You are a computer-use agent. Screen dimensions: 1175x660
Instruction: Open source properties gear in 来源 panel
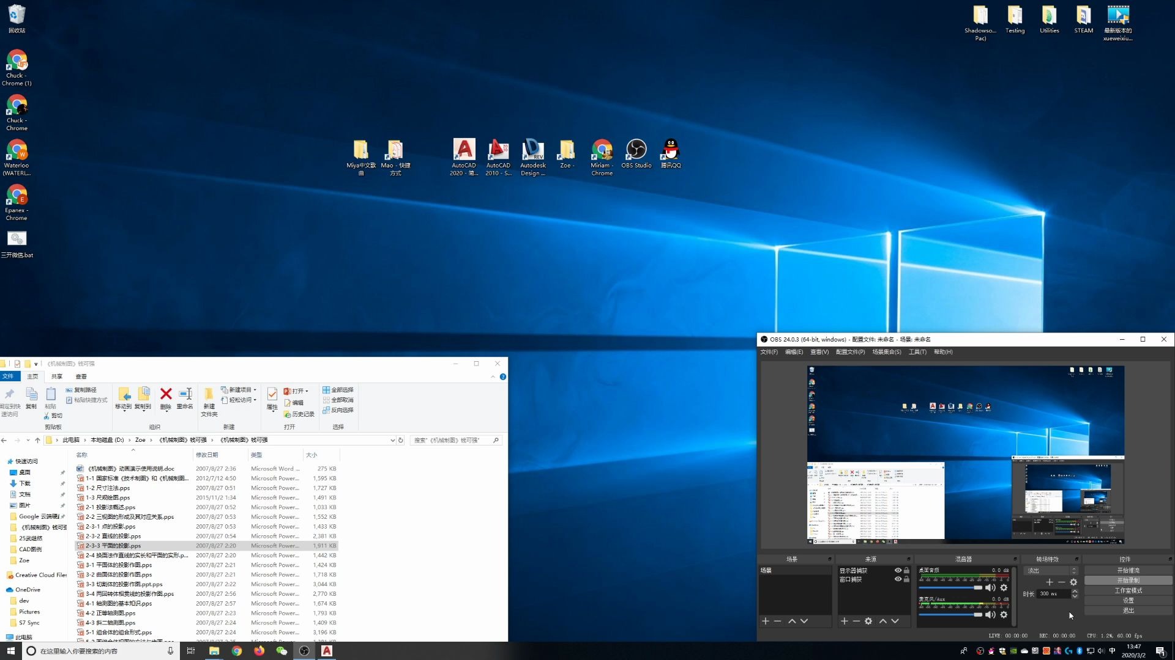tap(868, 621)
